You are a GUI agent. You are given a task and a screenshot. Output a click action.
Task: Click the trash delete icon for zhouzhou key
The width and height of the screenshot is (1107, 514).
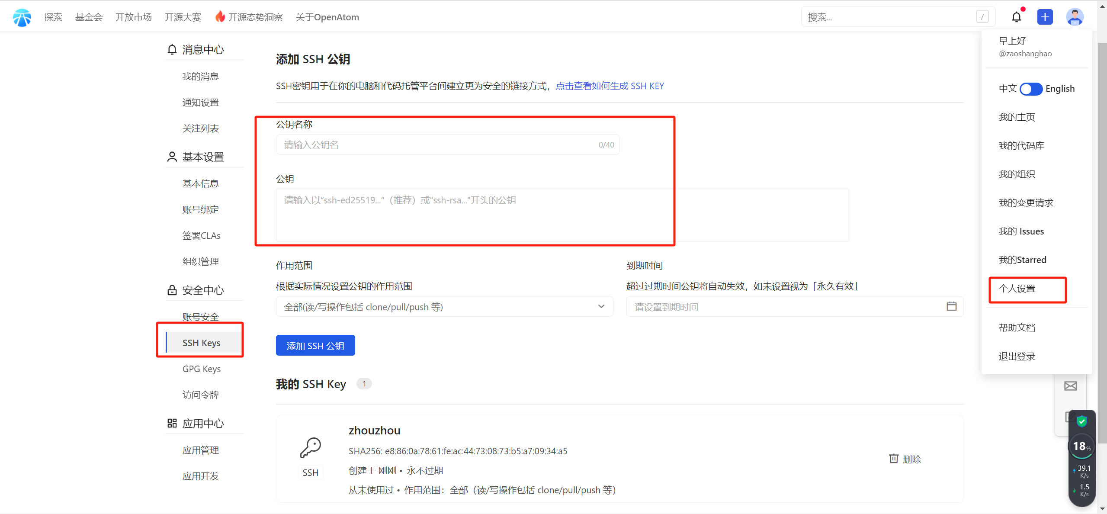[893, 459]
